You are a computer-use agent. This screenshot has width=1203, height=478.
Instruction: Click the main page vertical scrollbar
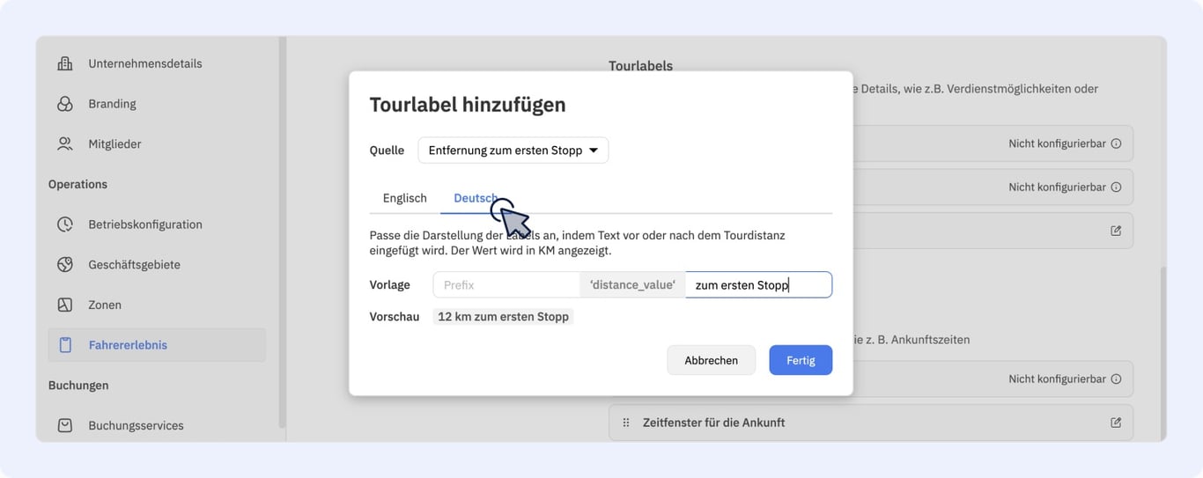tap(1163, 352)
